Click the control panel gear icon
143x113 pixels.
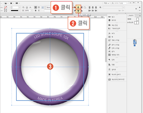pos(140,7)
